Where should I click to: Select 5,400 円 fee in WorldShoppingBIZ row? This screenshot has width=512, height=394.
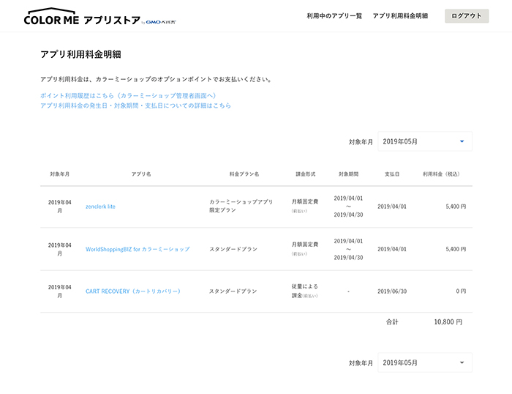pyautogui.click(x=456, y=249)
